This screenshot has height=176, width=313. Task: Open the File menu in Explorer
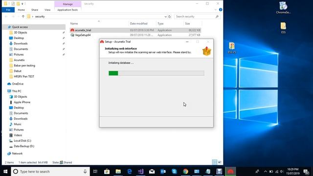tap(8, 10)
